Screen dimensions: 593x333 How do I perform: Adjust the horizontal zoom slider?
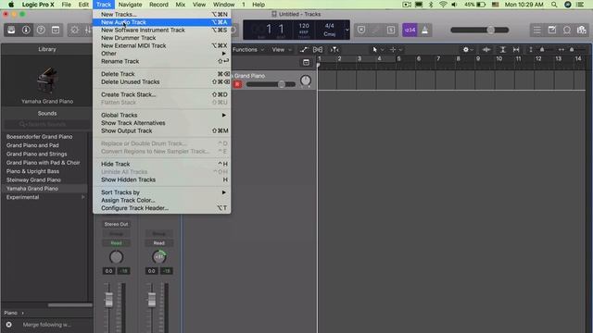click(572, 49)
